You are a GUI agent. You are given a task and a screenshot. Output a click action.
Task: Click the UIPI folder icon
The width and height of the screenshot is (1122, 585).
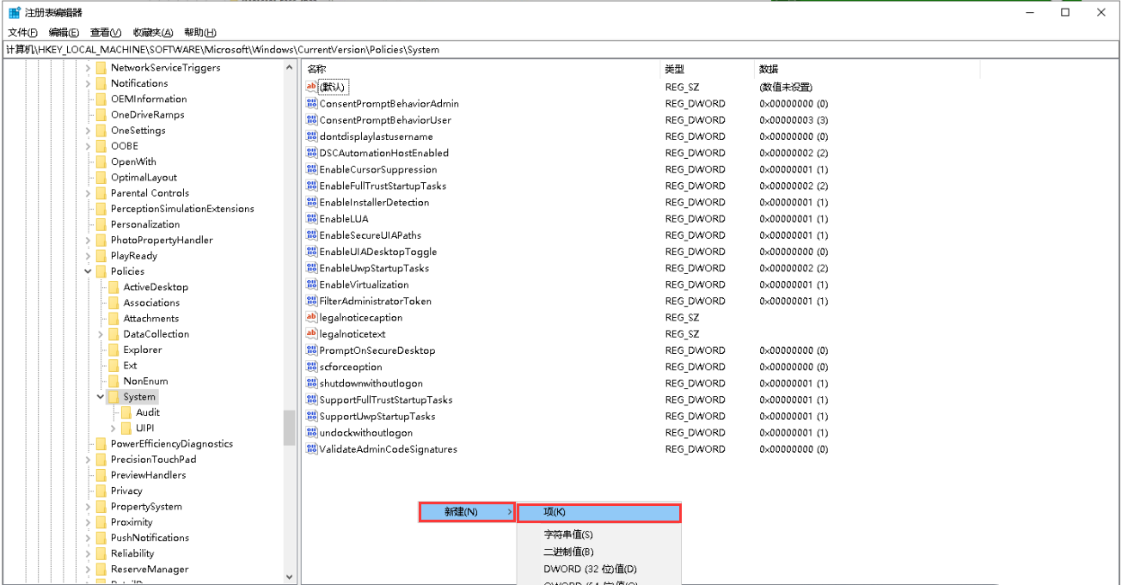pos(126,428)
